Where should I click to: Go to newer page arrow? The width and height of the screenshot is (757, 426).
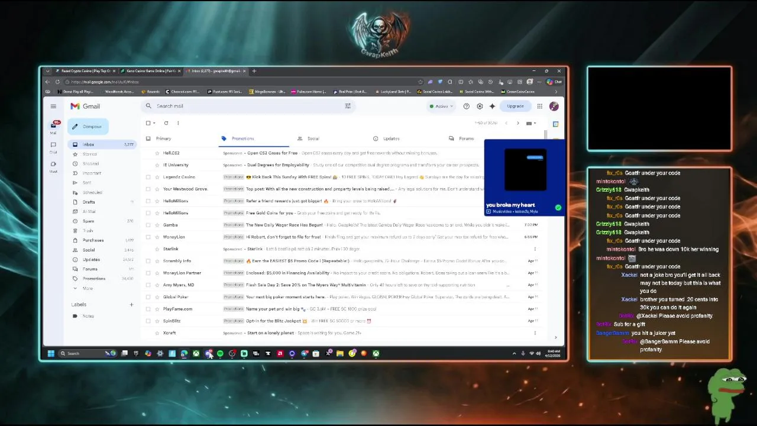coord(506,123)
